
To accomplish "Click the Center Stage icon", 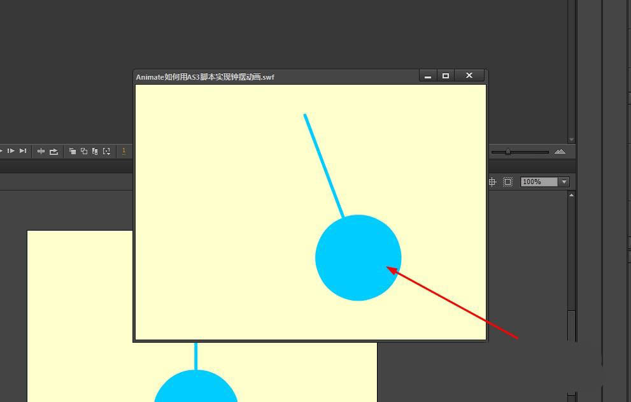I will tap(492, 182).
